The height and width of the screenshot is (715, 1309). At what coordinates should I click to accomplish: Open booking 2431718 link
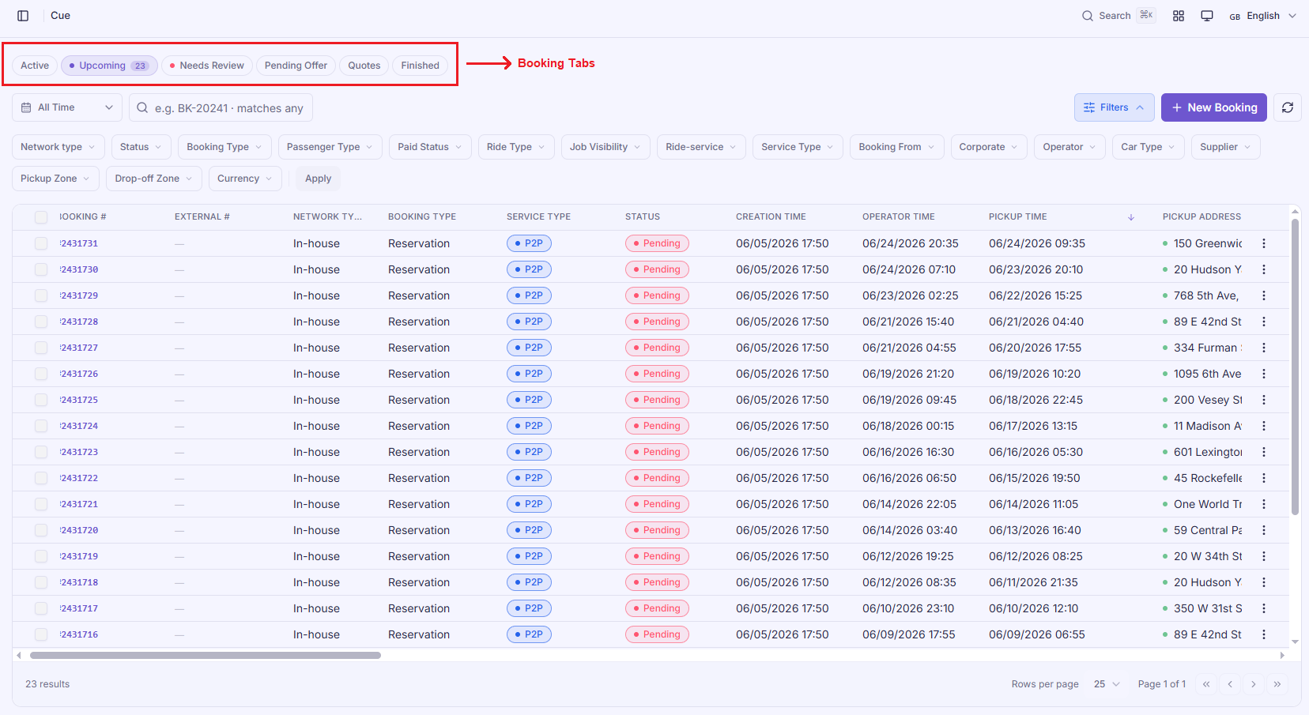click(79, 582)
